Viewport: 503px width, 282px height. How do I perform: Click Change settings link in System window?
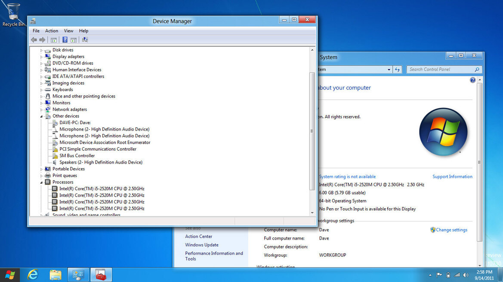[x=451, y=230]
